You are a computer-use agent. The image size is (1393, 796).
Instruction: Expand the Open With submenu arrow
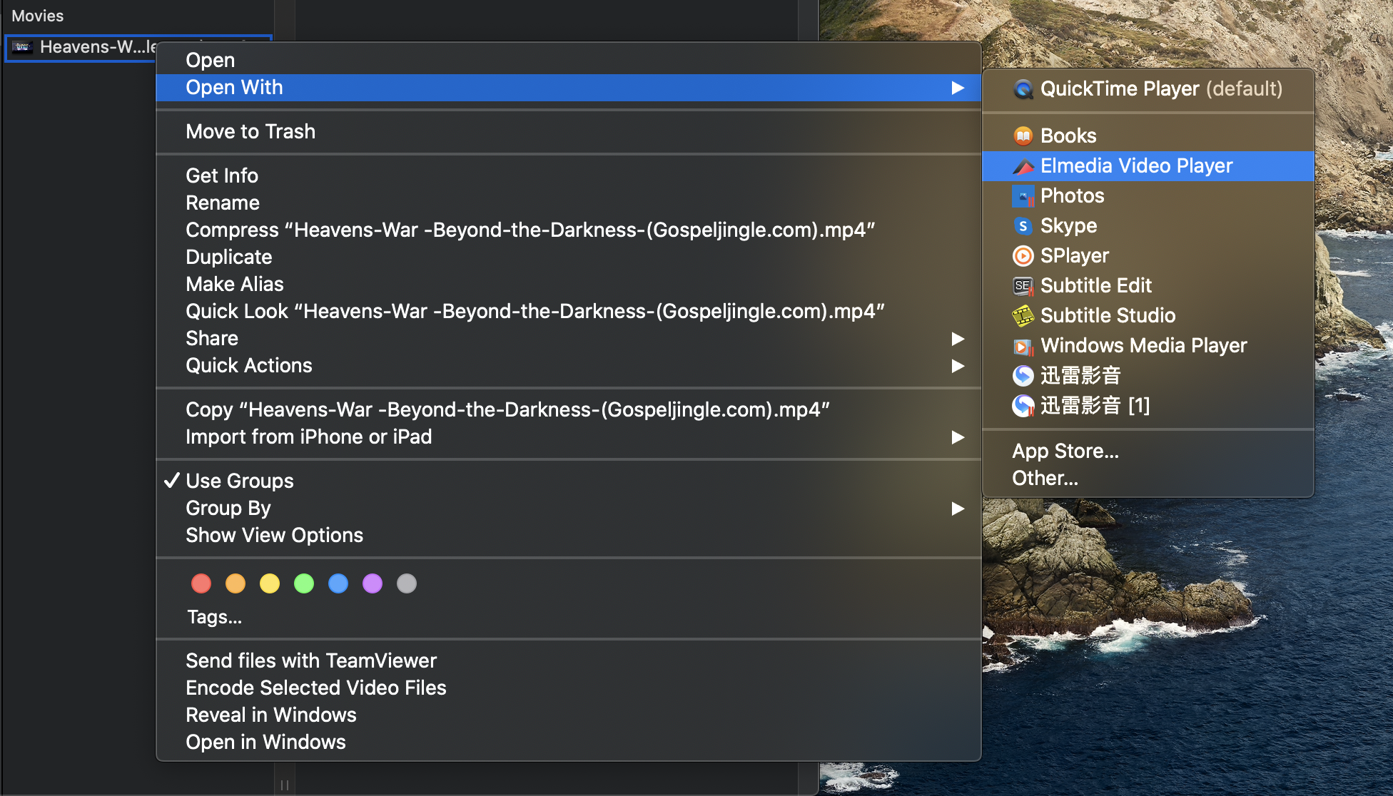pyautogui.click(x=958, y=88)
